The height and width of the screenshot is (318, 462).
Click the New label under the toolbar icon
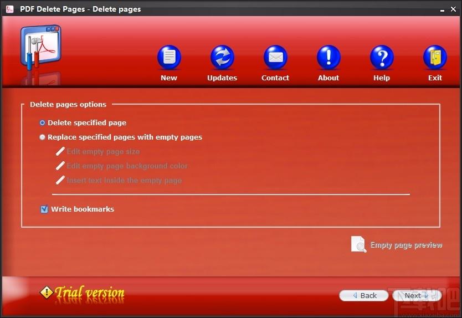click(x=169, y=78)
